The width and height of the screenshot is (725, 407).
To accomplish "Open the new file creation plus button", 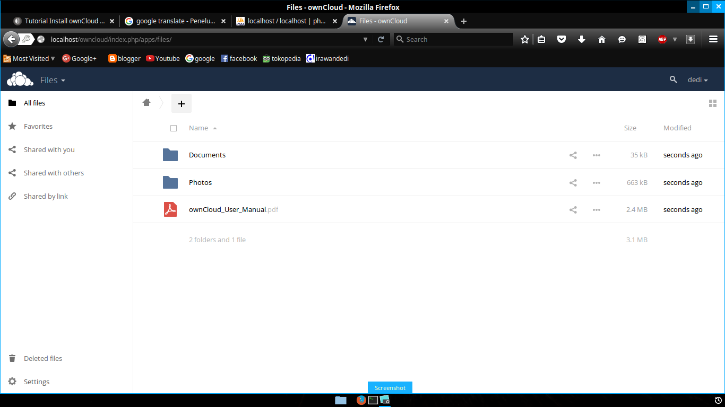I will (x=181, y=103).
